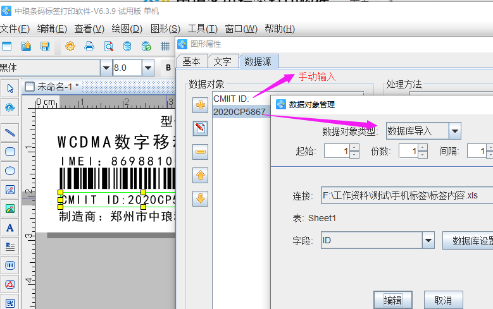The image size is (493, 309).
Task: Move data object down with arrow icon
Action: click(x=201, y=198)
